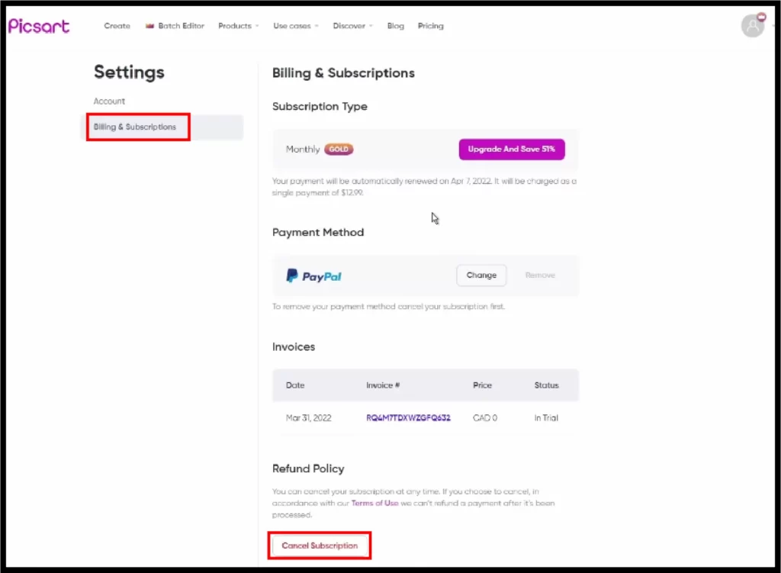Click the In Trial status cell
This screenshot has width=781, height=573.
click(546, 418)
